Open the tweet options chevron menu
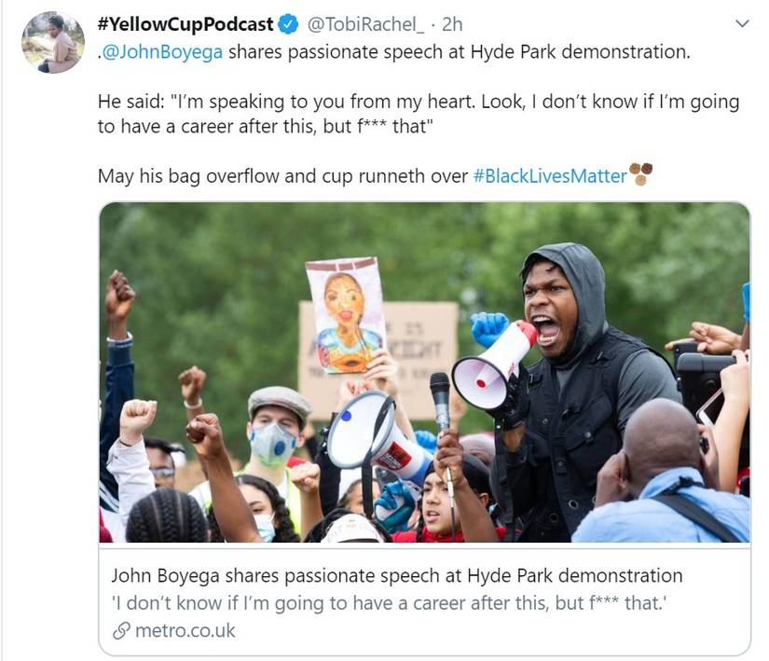 pyautogui.click(x=742, y=23)
